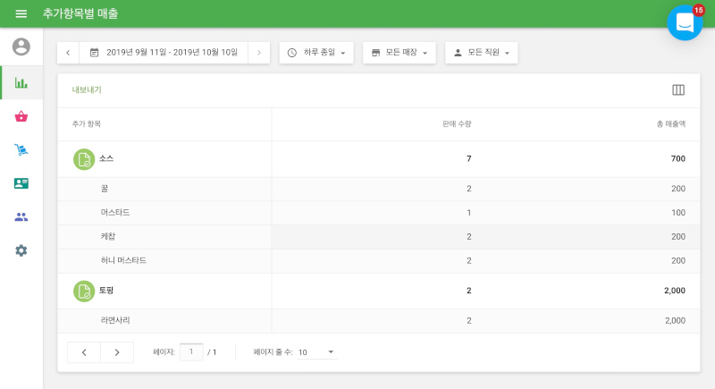Toggle column visibility icon in table

pos(678,89)
